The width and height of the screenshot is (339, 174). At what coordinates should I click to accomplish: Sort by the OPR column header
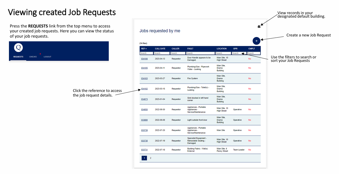pos(235,49)
